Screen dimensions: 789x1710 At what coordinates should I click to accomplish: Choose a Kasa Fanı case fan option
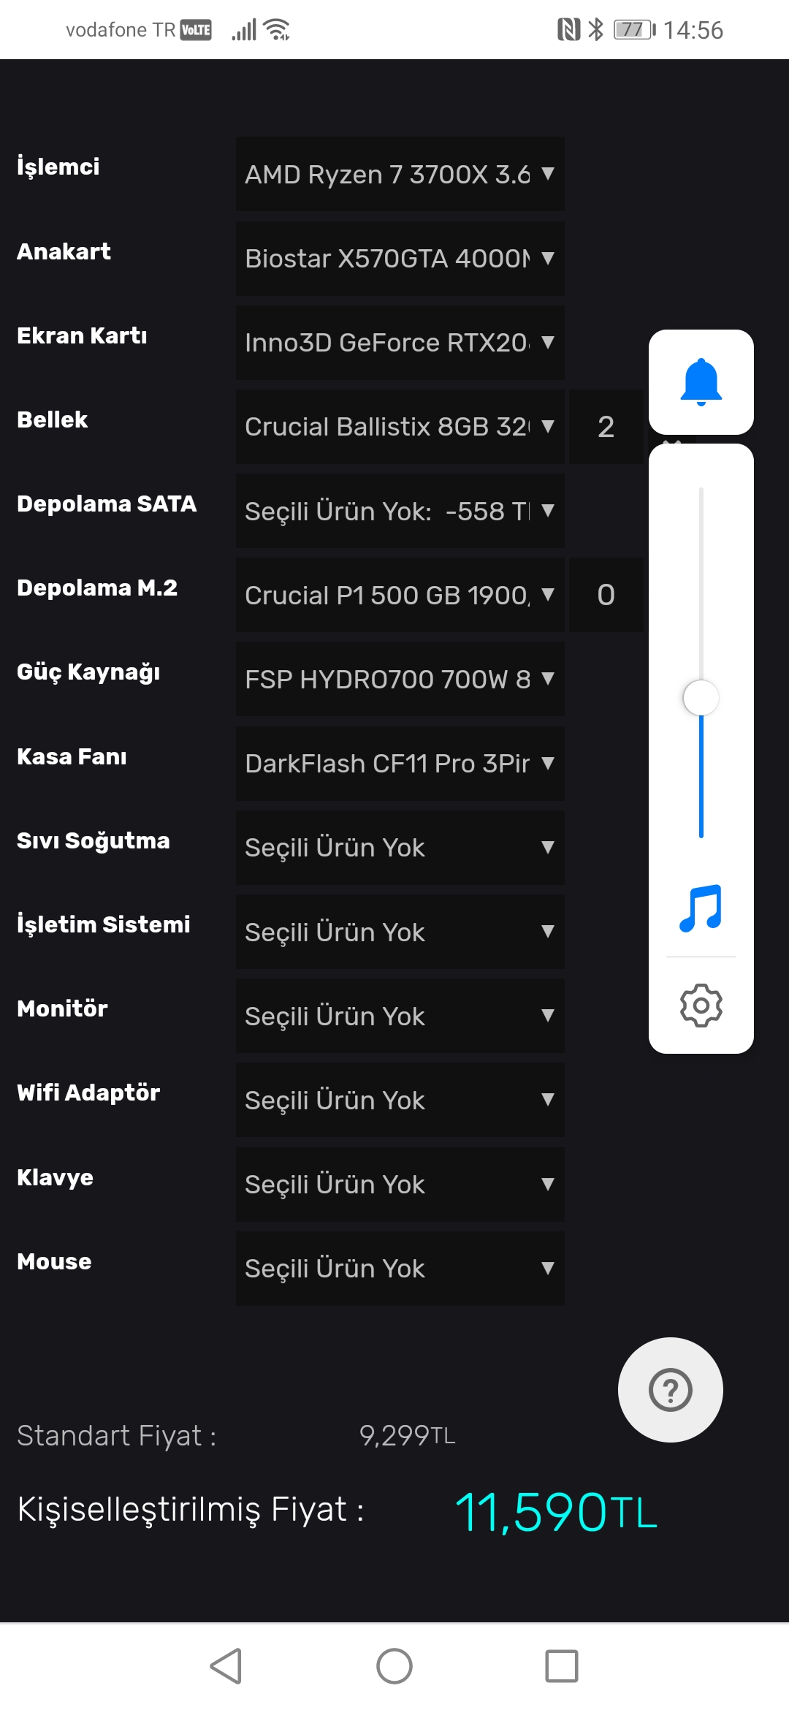tap(400, 764)
